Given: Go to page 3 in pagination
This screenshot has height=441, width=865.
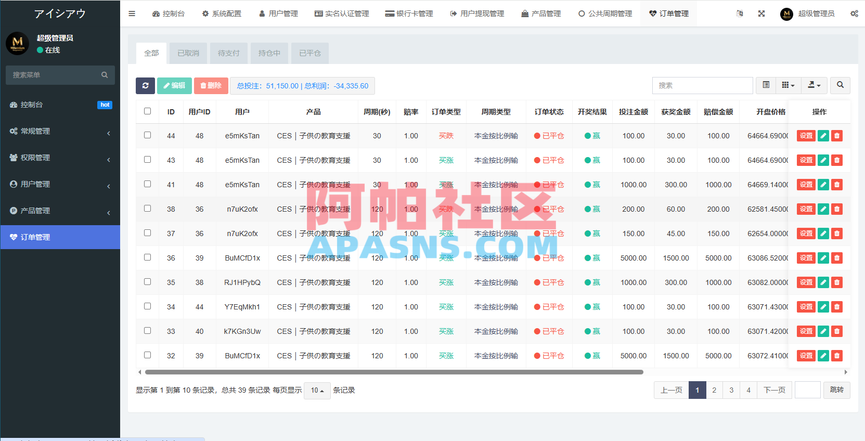Looking at the screenshot, I should tap(731, 390).
